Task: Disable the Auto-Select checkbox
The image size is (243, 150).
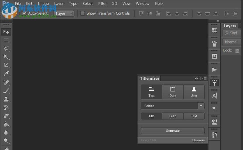Action: (24, 13)
